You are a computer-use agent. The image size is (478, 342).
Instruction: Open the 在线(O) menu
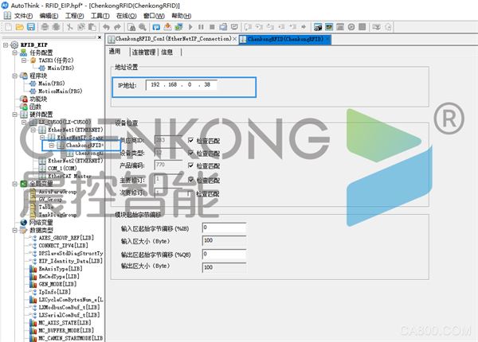click(126, 16)
